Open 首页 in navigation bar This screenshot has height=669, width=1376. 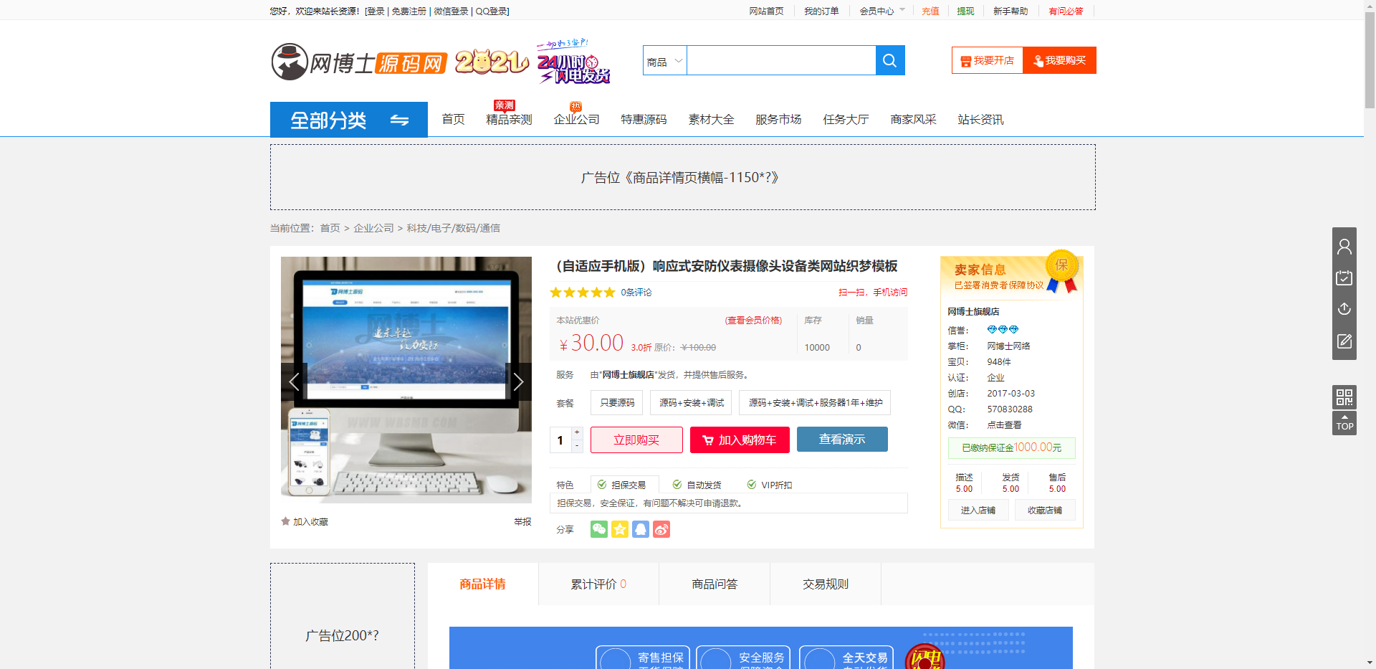point(453,120)
